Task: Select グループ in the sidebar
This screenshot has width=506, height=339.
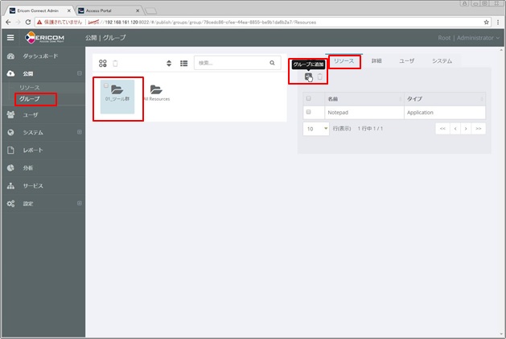Action: [30, 98]
